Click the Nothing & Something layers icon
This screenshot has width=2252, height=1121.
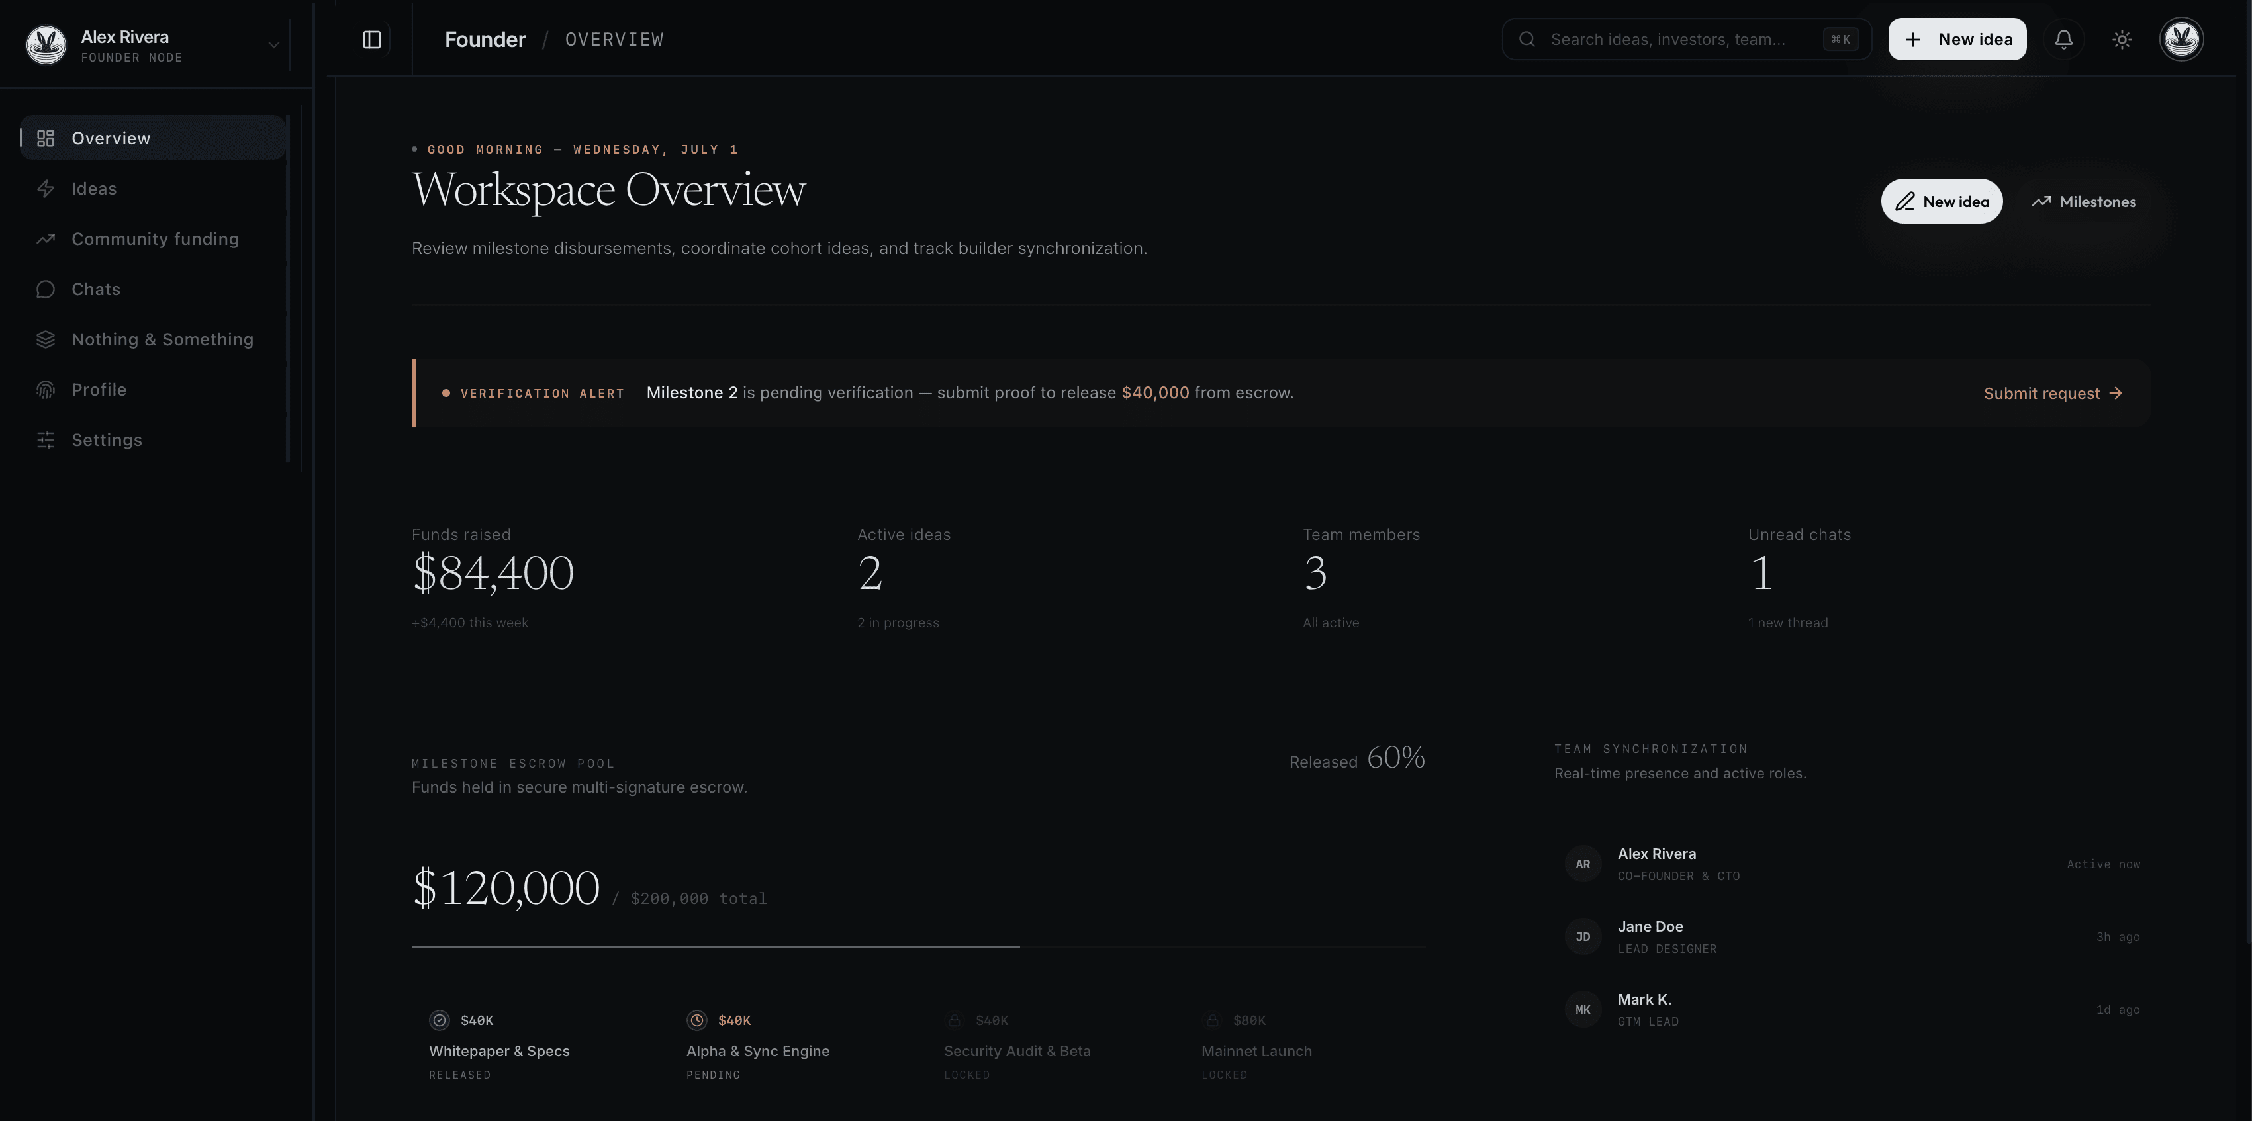click(x=46, y=340)
